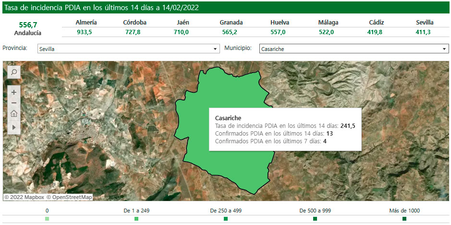The height and width of the screenshot is (225, 451).
Task: Click the legend swatch for 0
Action: point(47,219)
